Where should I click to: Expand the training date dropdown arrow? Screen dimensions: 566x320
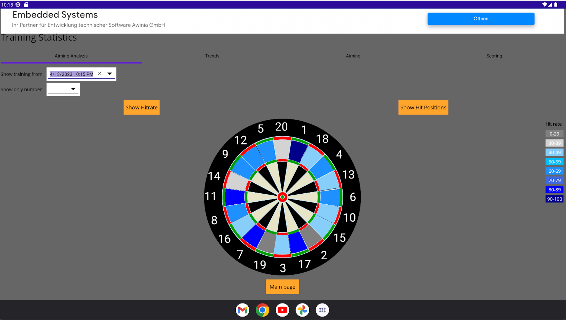(110, 74)
